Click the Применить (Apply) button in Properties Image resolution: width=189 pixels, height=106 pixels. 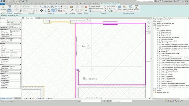click(x=18, y=98)
